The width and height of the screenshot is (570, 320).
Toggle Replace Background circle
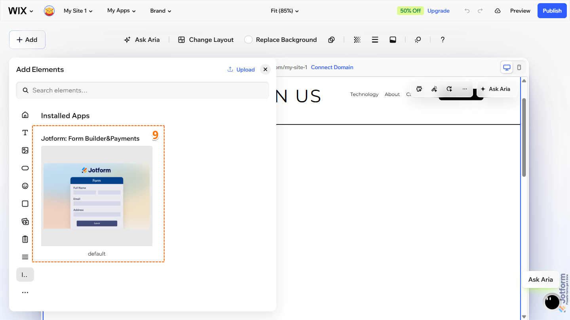click(x=248, y=40)
